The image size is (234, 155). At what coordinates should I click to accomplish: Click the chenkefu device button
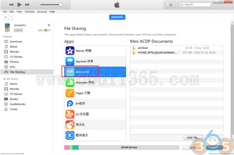(x=117, y=17)
